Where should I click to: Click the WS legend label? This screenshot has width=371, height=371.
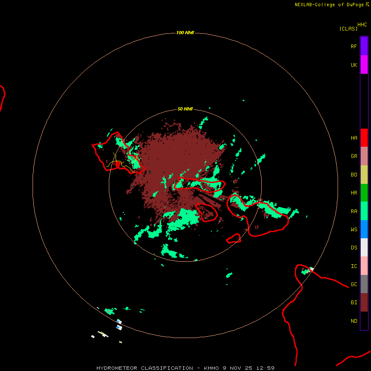[354, 230]
